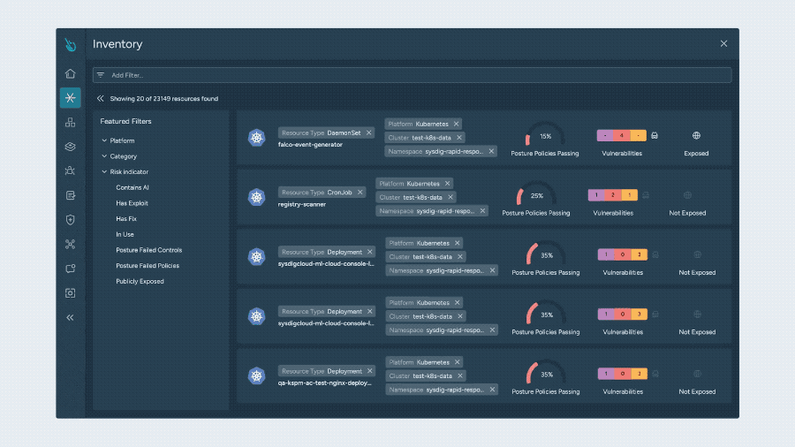The width and height of the screenshot is (795, 447).
Task: Open the falco-event-generator resource
Action: pos(310,145)
